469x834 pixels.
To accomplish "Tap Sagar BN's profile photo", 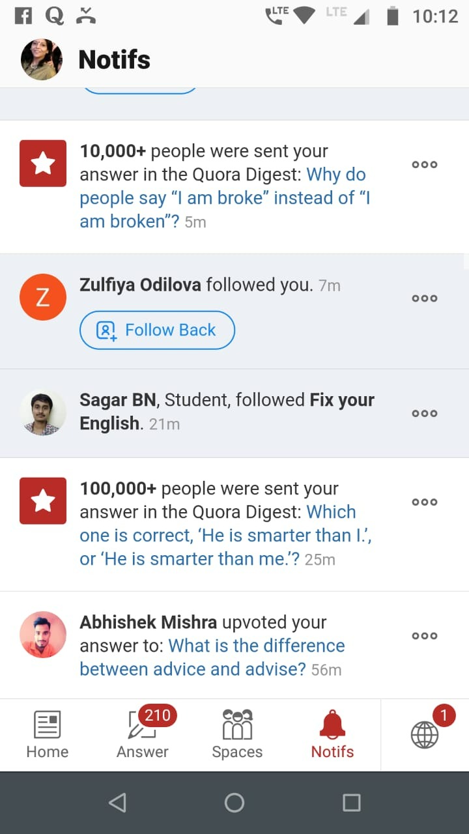I will click(43, 412).
